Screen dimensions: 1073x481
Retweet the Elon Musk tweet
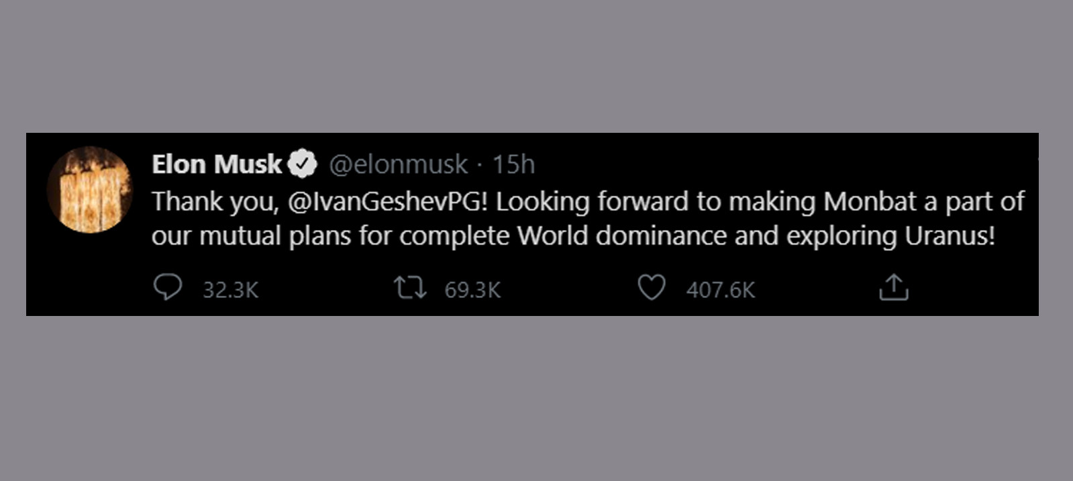[409, 288]
